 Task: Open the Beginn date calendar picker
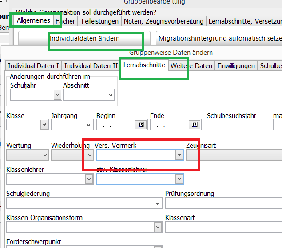[x=141, y=125]
